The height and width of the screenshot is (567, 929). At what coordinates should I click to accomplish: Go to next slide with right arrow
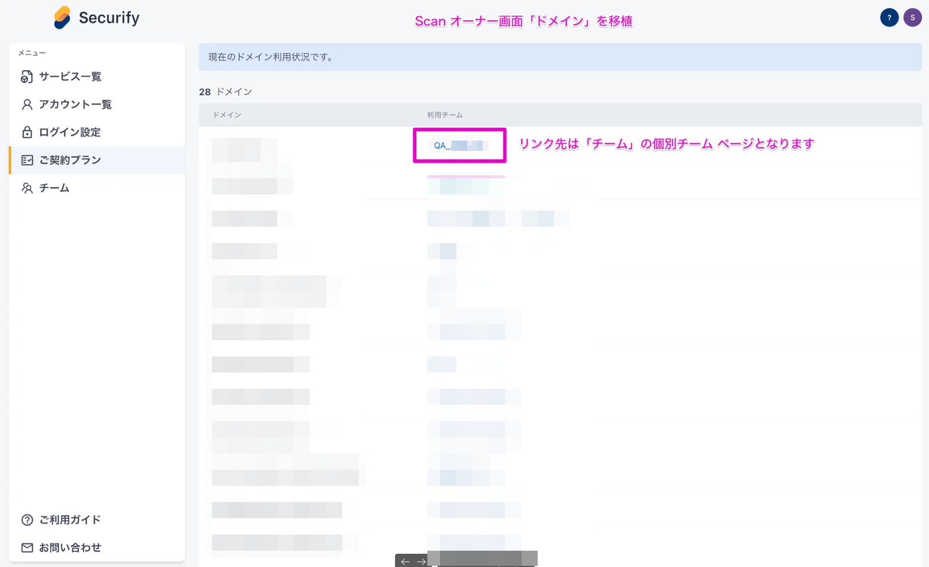click(422, 561)
